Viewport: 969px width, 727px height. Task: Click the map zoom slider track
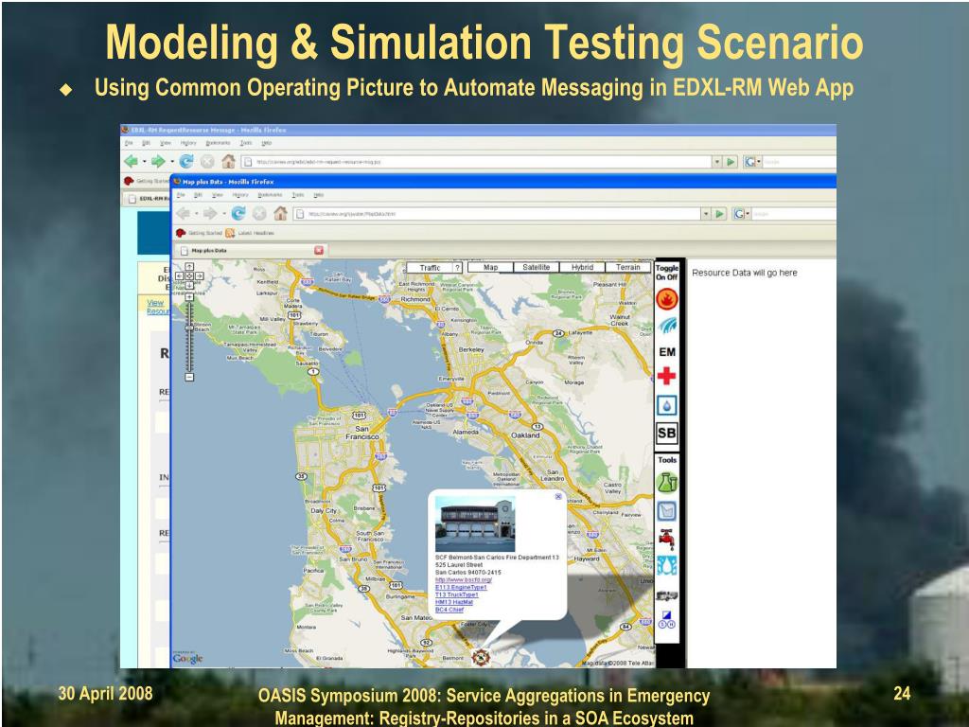(x=189, y=337)
